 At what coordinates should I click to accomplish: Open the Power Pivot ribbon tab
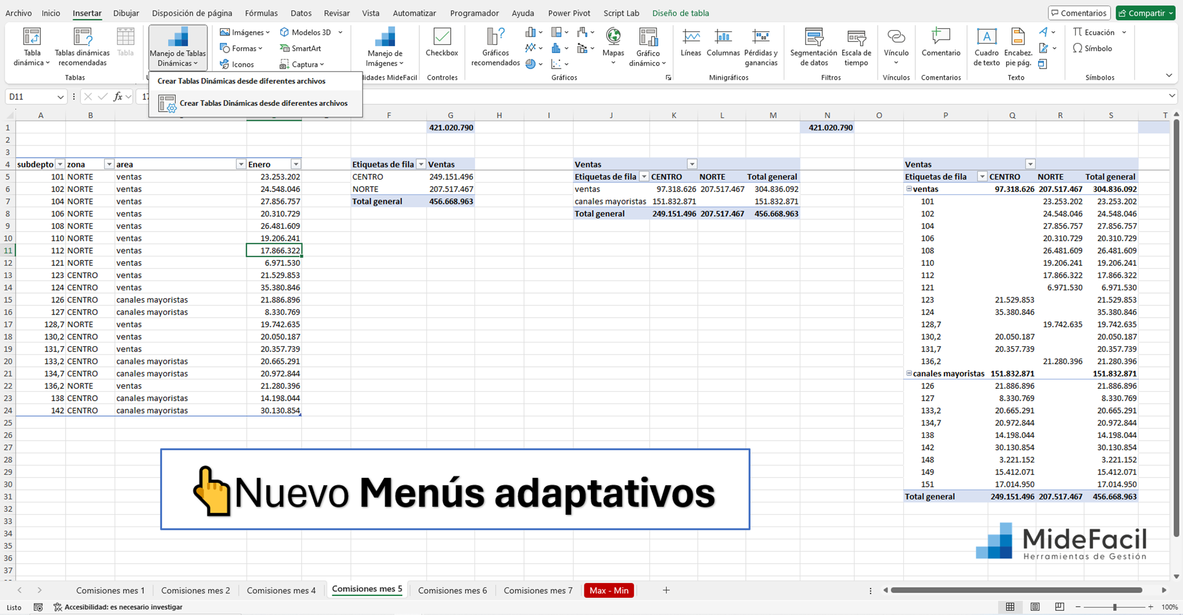click(569, 13)
